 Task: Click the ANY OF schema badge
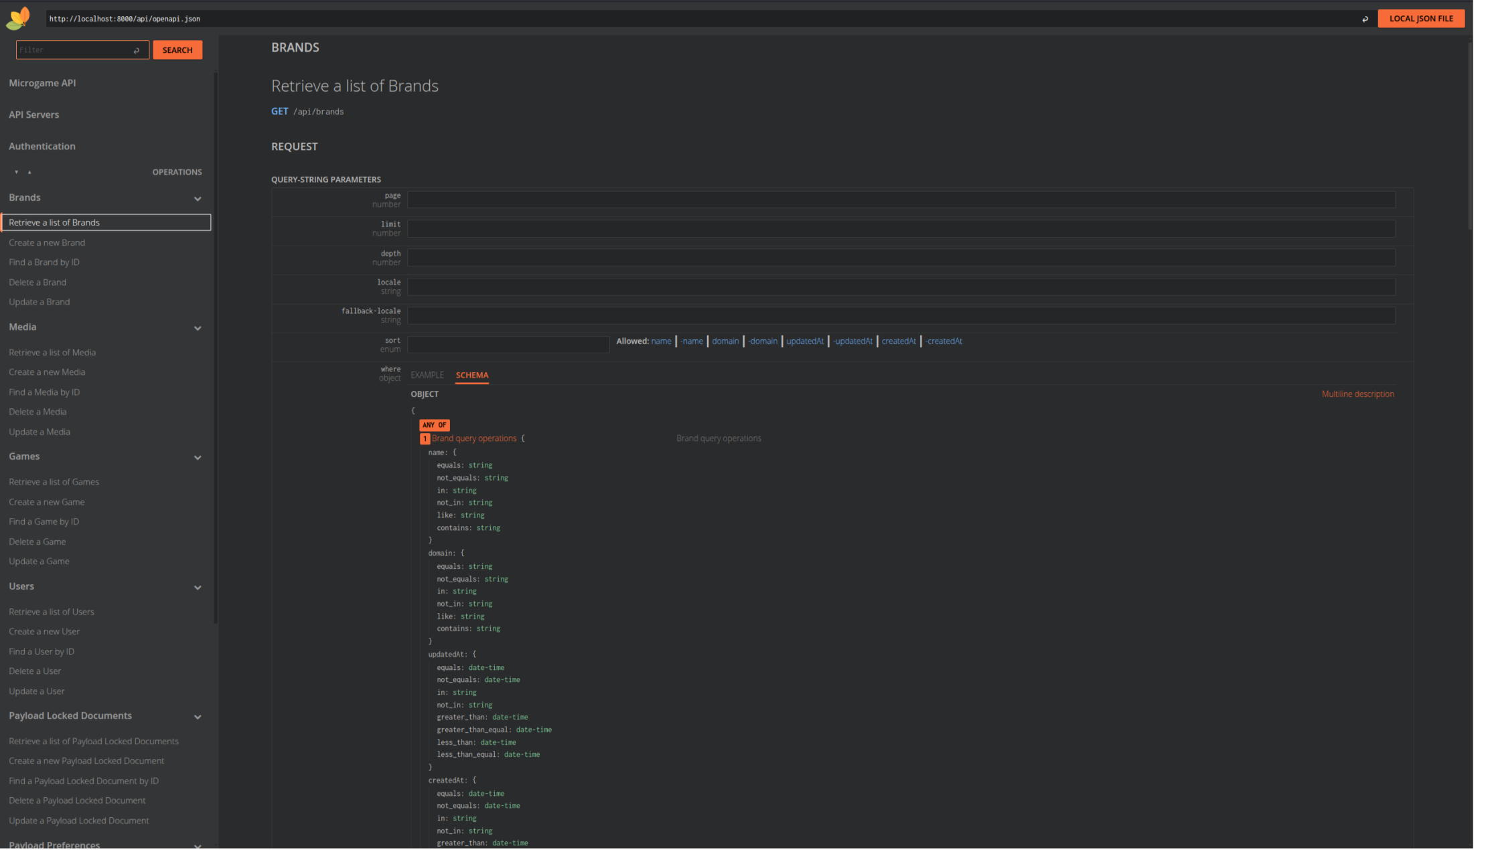point(434,425)
